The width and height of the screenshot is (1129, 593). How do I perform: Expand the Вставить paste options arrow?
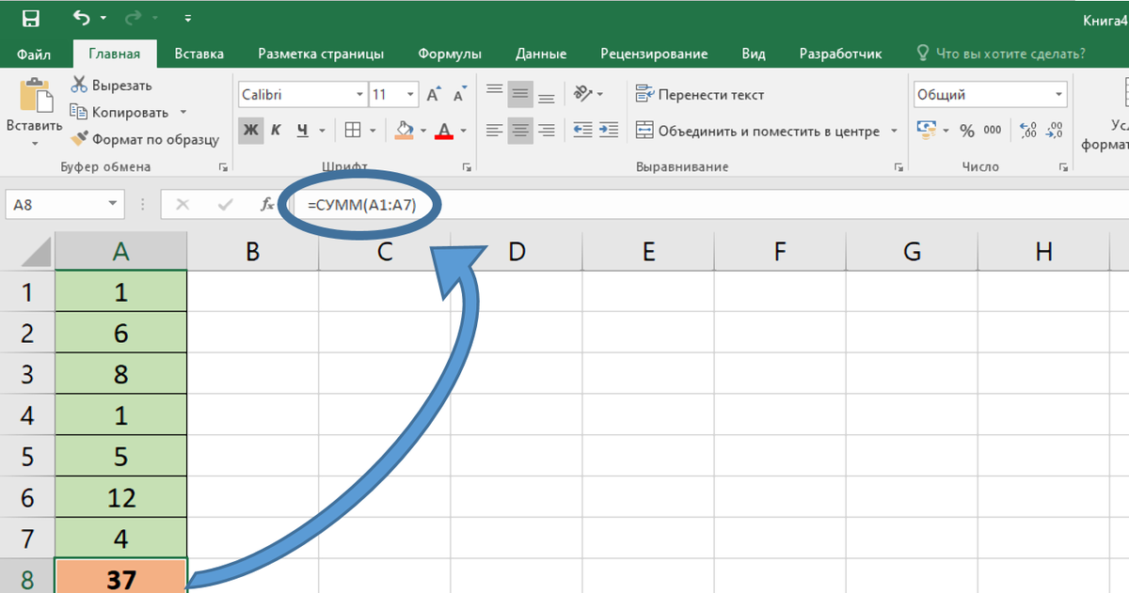35,144
